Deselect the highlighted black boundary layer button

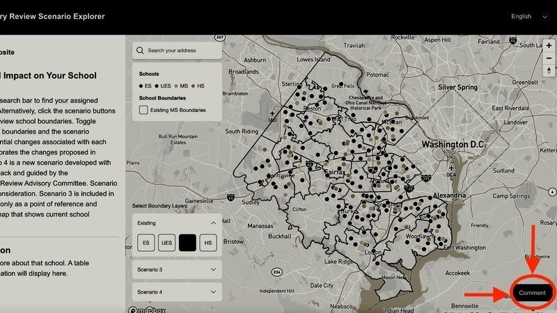187,243
